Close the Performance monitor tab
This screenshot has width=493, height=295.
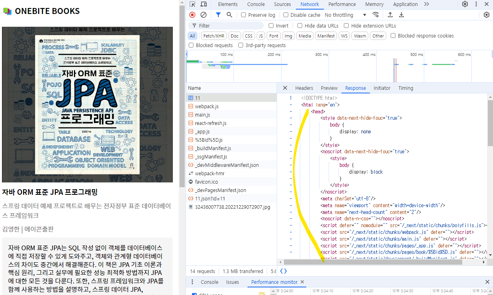pyautogui.click(x=302, y=282)
